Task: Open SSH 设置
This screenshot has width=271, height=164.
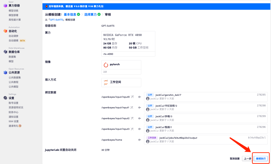Action: 14,121
